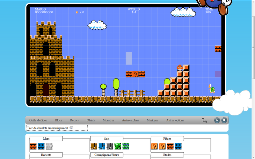Click the Sols category header
Viewport: 255px width, 159px height.
click(107, 139)
